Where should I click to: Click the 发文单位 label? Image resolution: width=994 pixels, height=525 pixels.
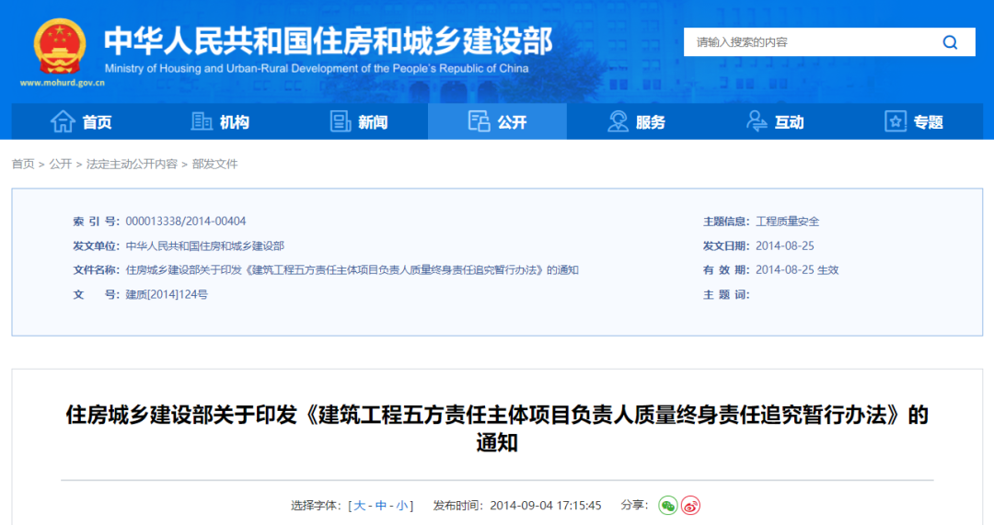pos(96,245)
